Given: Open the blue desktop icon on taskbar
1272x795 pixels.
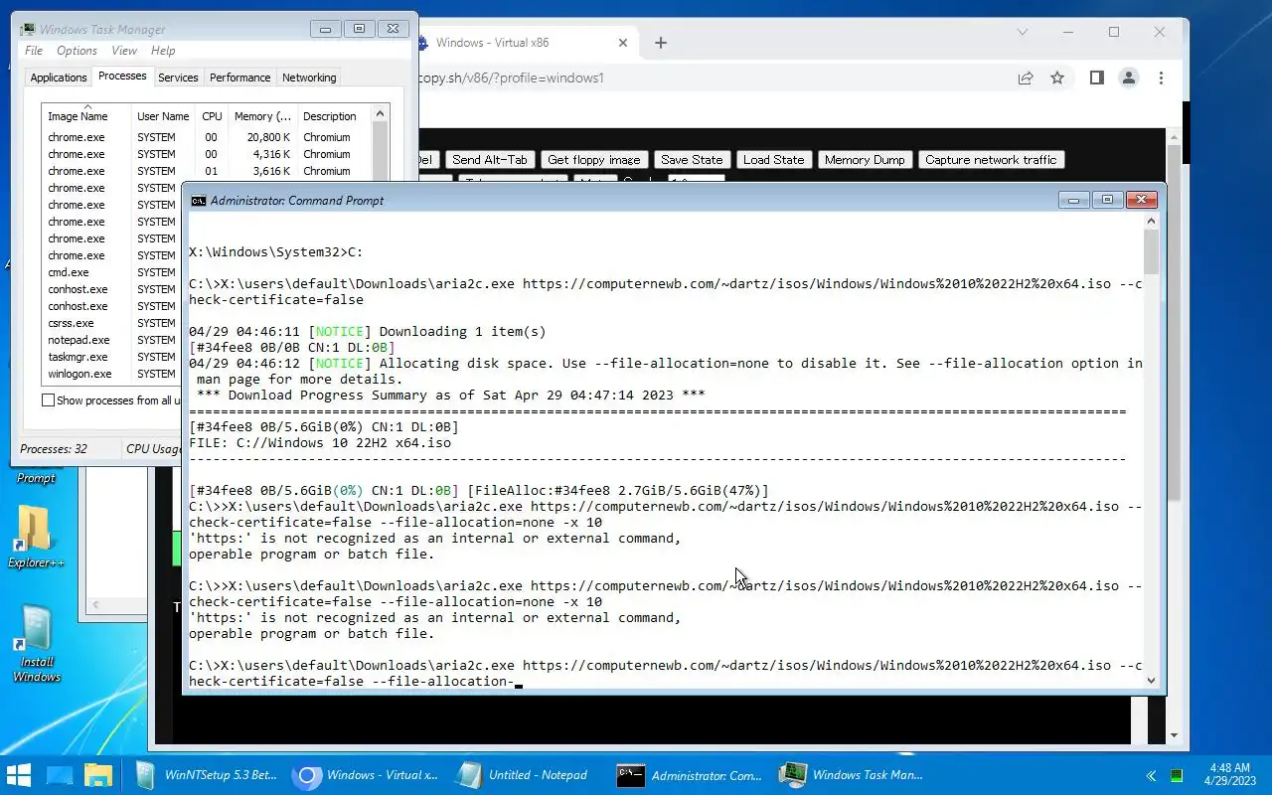Looking at the screenshot, I should pos(61,774).
